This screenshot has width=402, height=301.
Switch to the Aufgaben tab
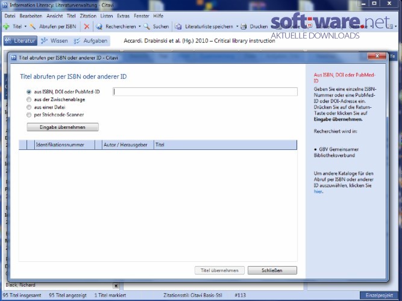pos(90,41)
